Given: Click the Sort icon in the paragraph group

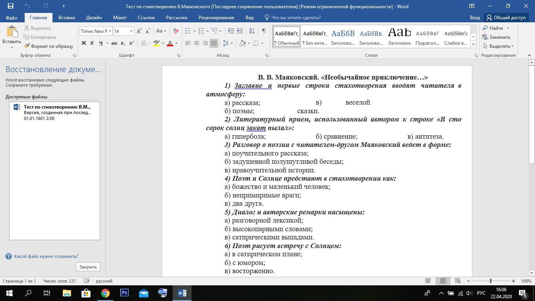Looking at the screenshot, I should tap(252, 31).
